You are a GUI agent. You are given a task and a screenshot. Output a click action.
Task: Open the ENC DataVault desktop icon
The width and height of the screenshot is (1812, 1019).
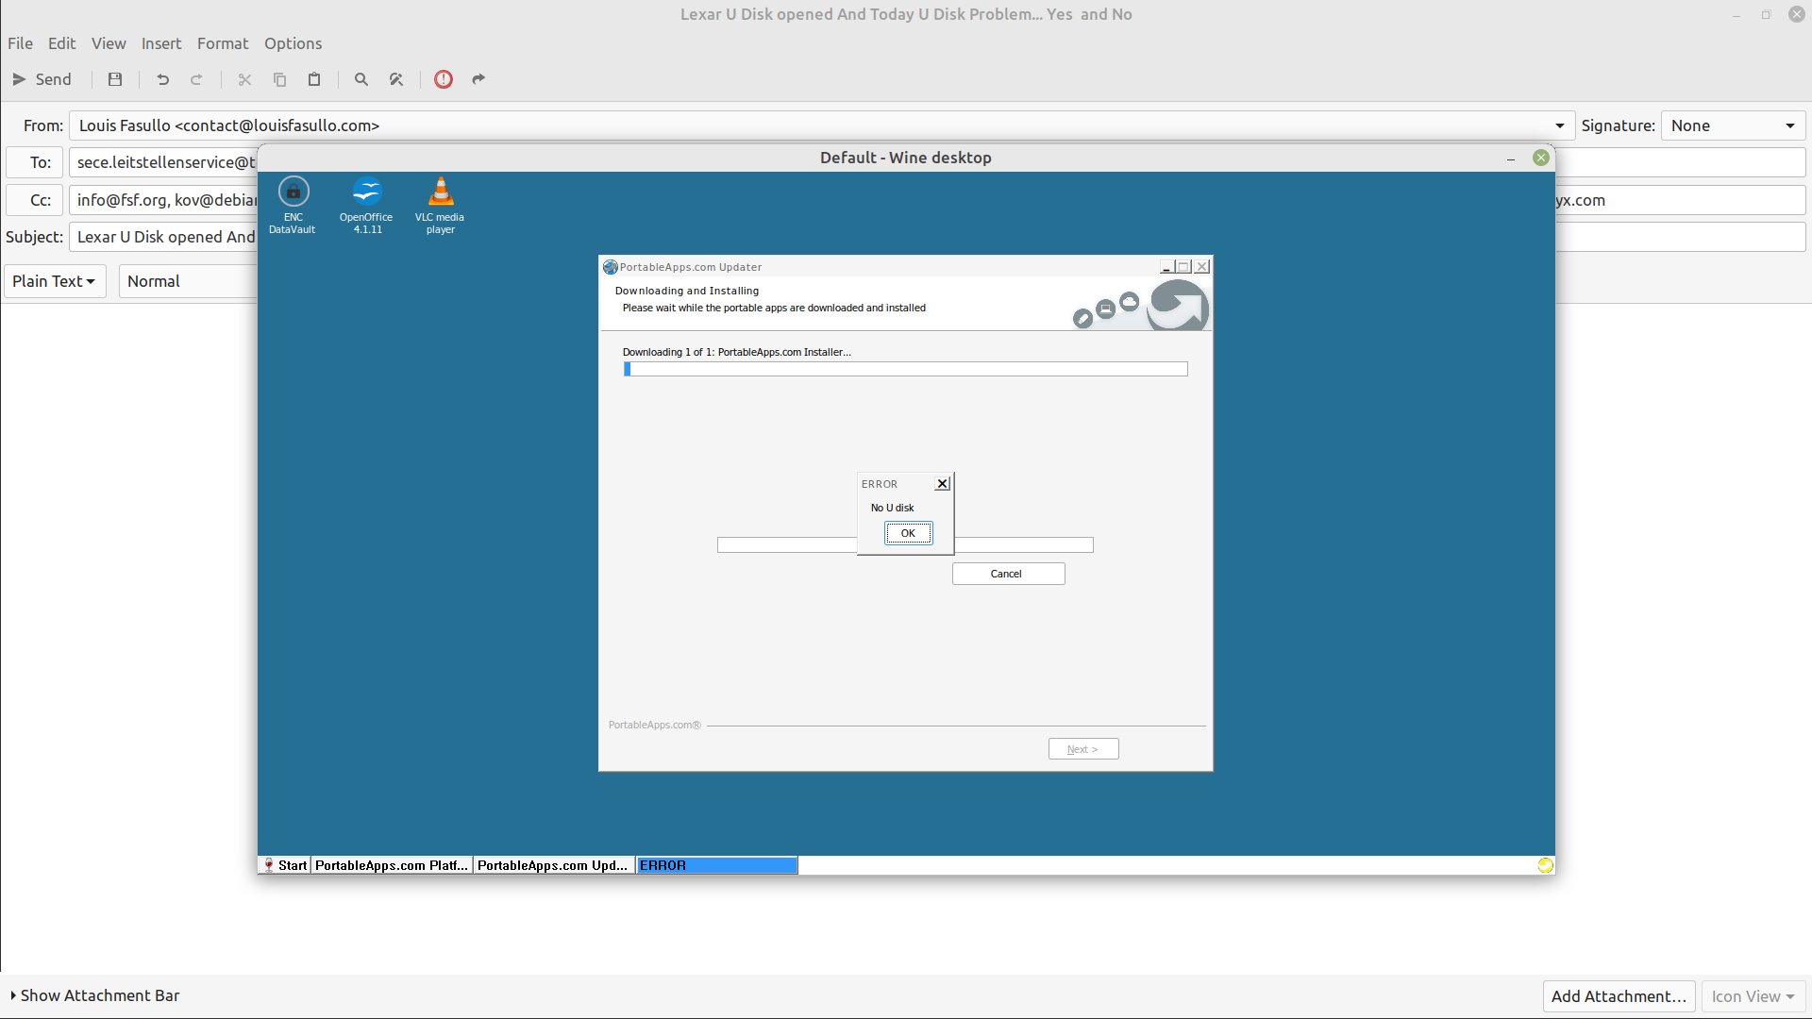(x=293, y=205)
